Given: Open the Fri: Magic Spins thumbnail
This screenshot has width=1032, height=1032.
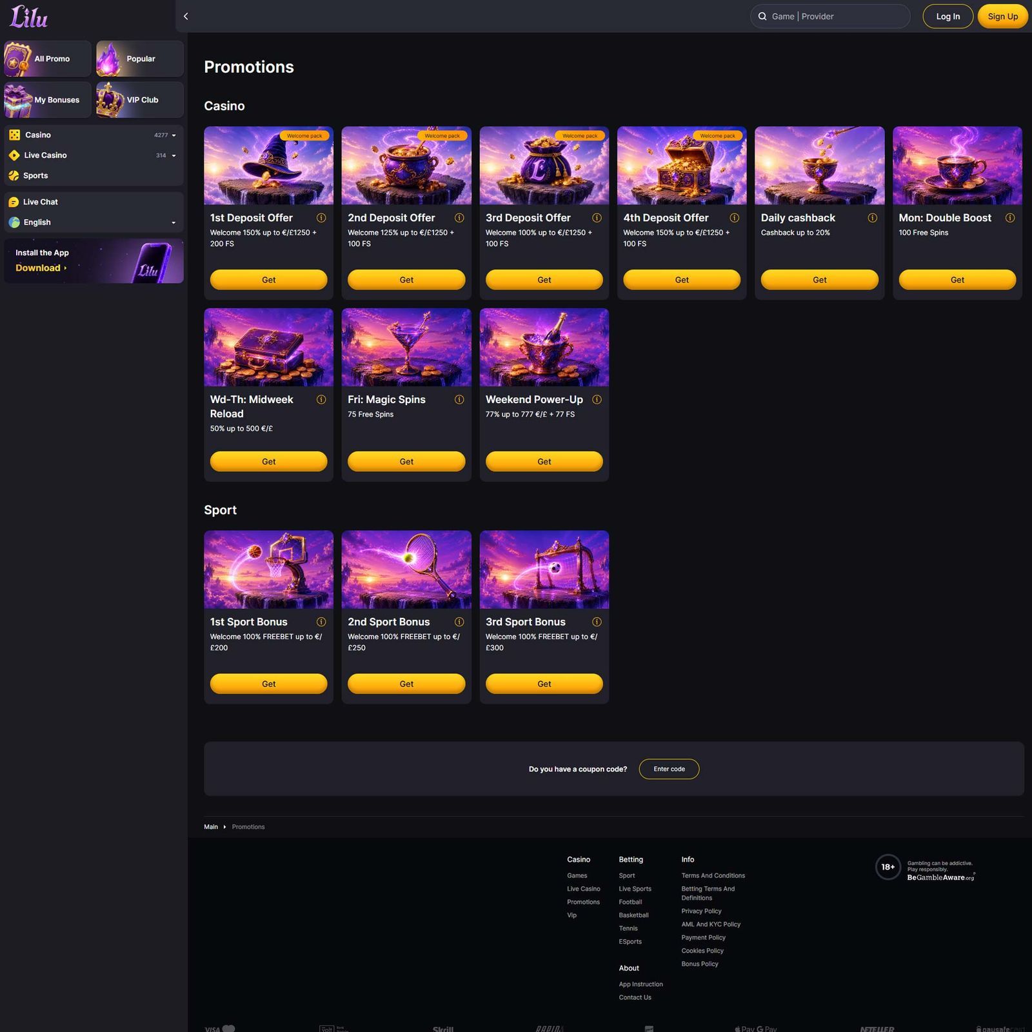Looking at the screenshot, I should click(406, 347).
